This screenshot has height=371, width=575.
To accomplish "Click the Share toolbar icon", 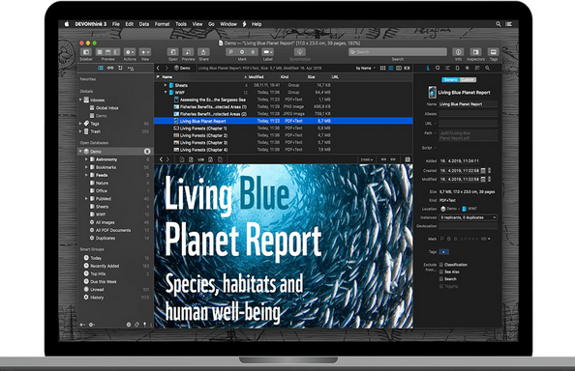I will 203,52.
